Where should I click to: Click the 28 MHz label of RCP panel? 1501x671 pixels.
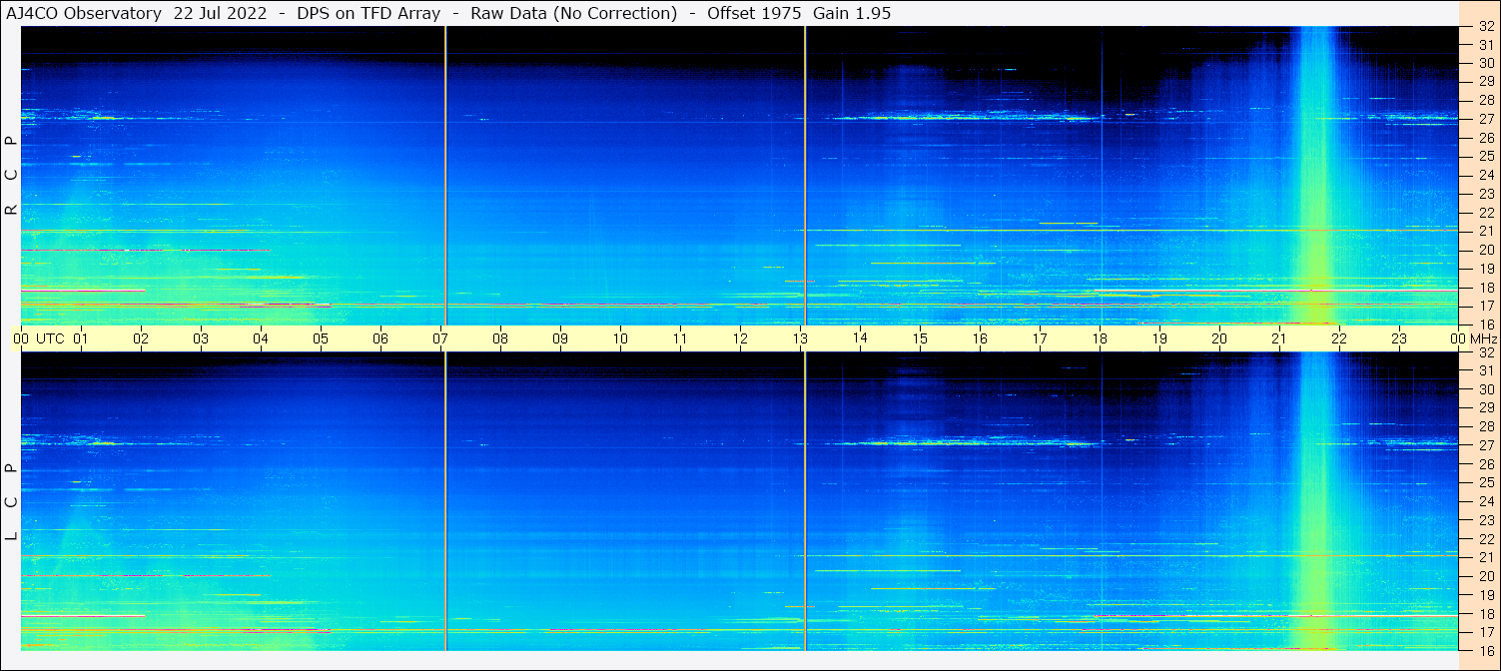[1485, 101]
